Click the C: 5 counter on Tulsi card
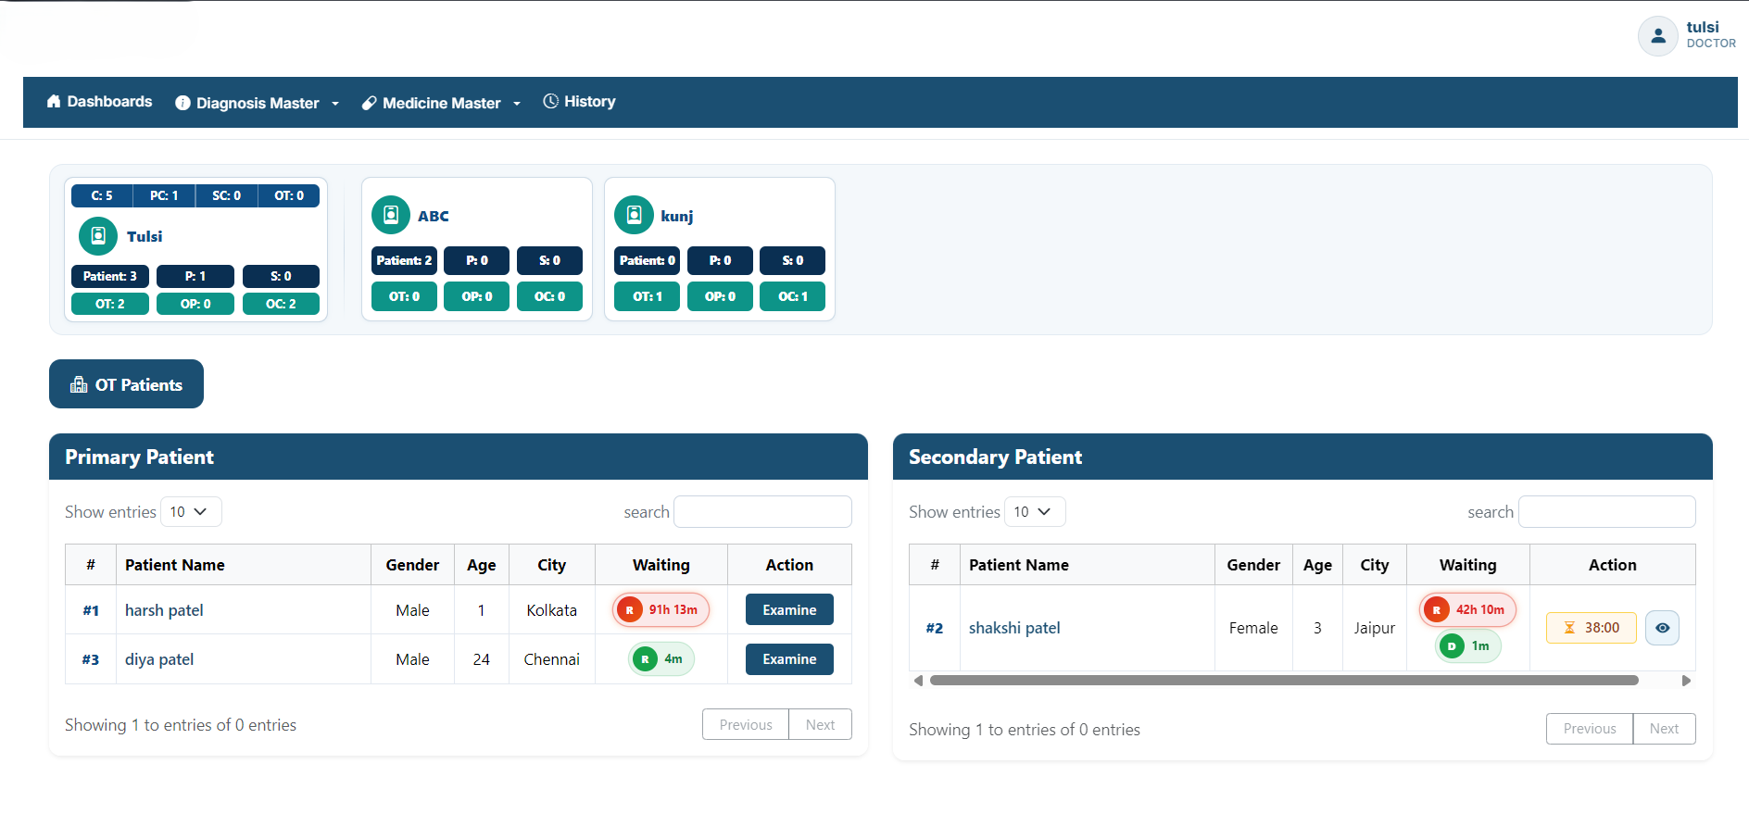Viewport: 1749px width, 814px height. (102, 195)
